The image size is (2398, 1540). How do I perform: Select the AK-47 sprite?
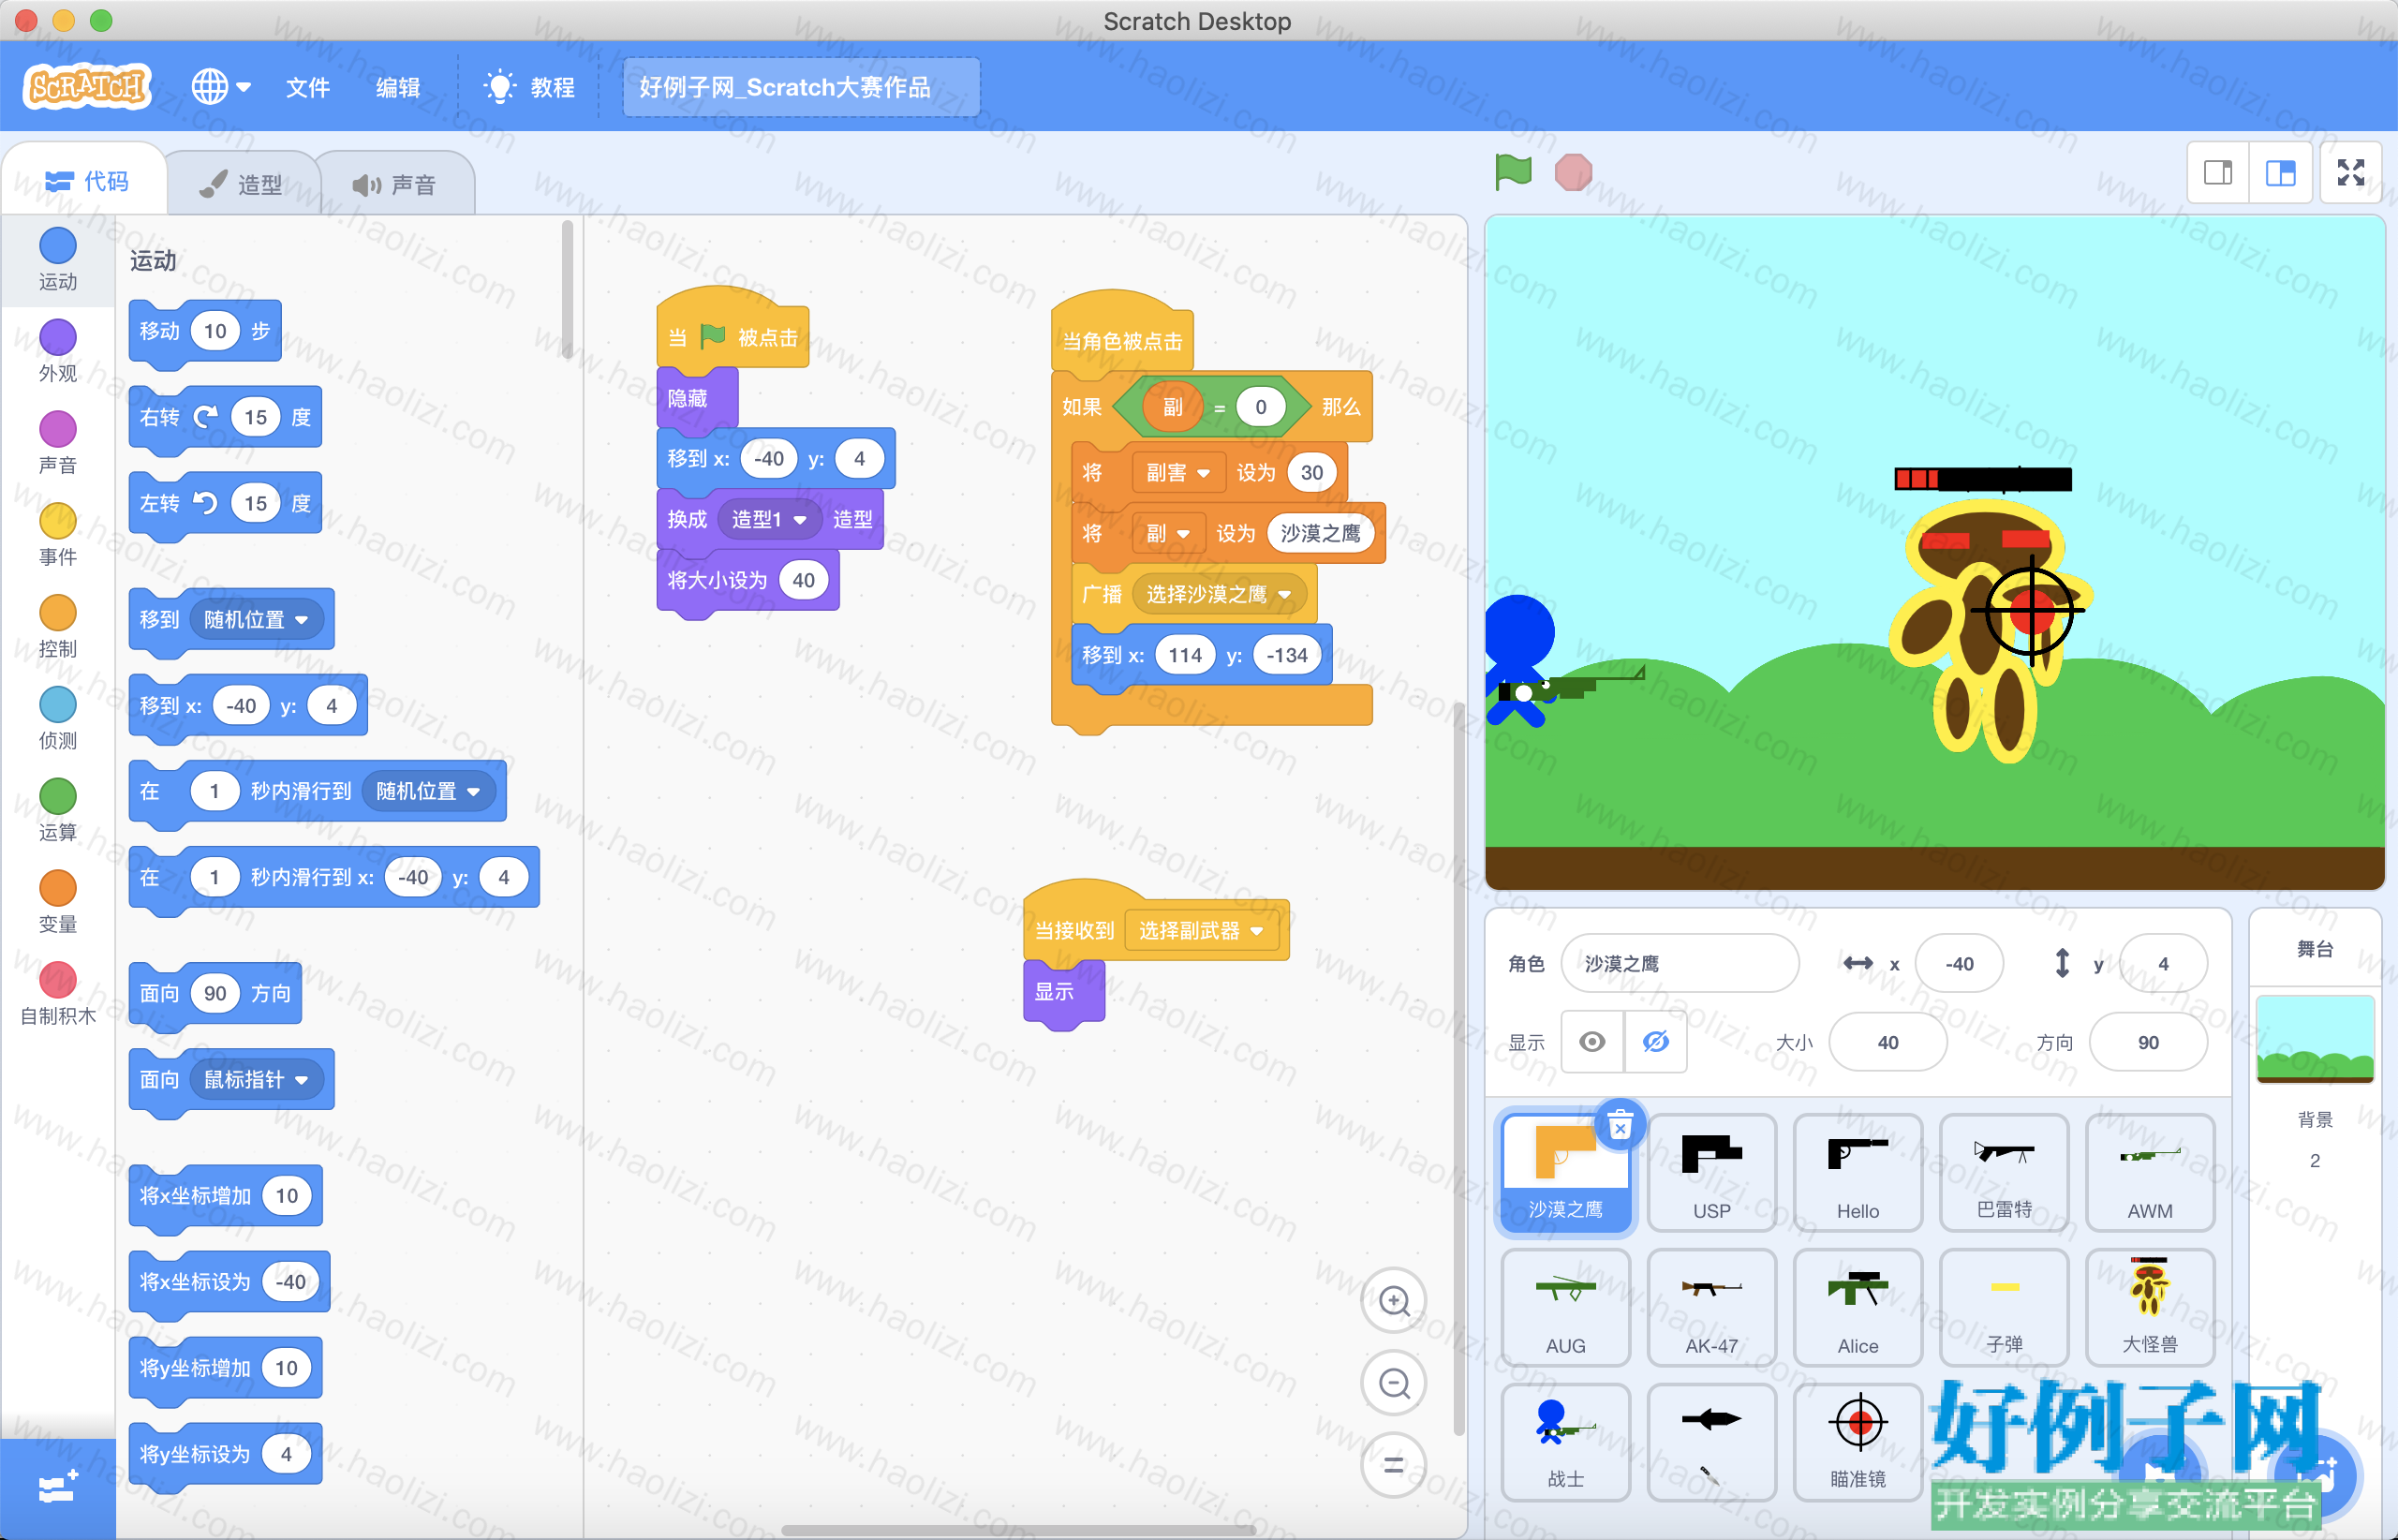click(1712, 1307)
